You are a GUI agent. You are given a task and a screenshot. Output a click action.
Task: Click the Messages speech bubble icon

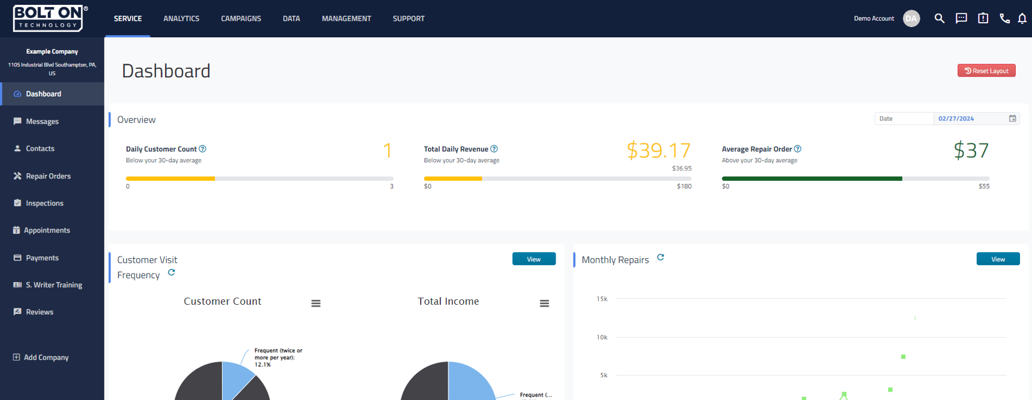point(17,121)
